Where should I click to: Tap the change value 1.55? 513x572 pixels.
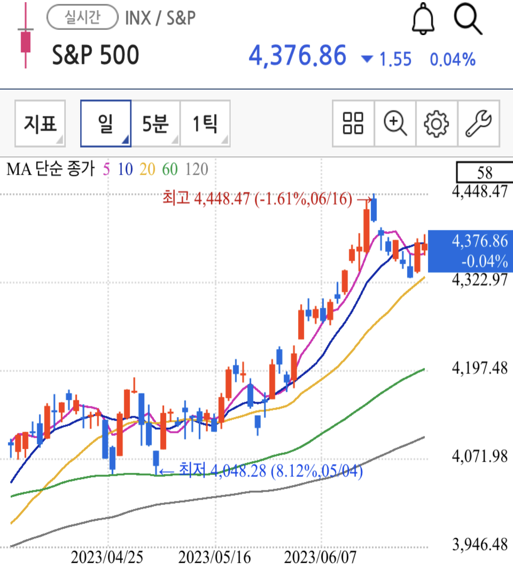click(395, 59)
